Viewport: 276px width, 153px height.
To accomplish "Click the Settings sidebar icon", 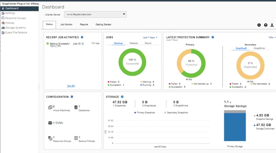I will coord(3,13).
